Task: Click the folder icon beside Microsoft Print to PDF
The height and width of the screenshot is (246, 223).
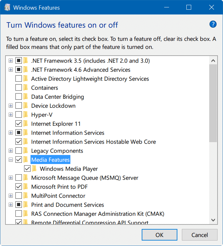Action: [x=26, y=187]
